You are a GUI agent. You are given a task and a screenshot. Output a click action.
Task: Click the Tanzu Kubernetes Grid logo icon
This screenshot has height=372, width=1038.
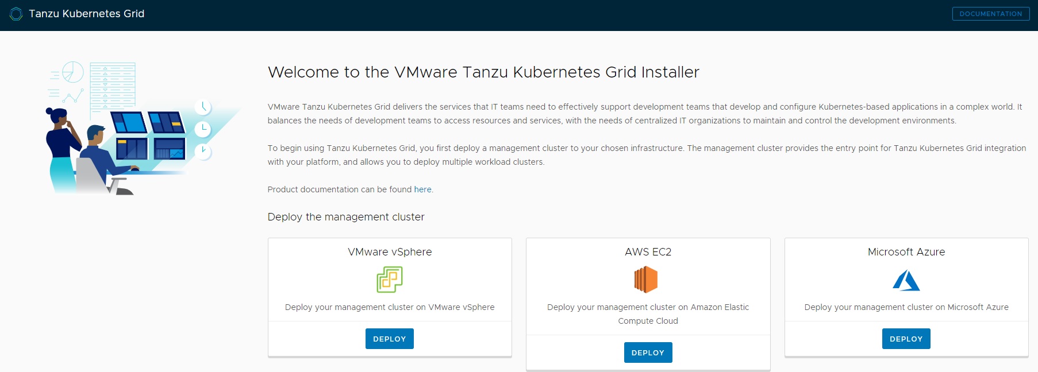point(16,14)
